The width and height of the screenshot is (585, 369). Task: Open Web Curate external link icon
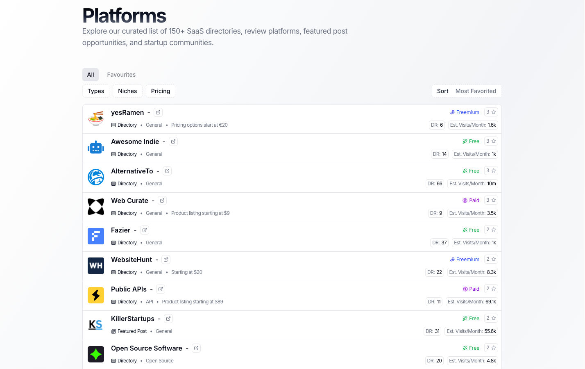[162, 200]
